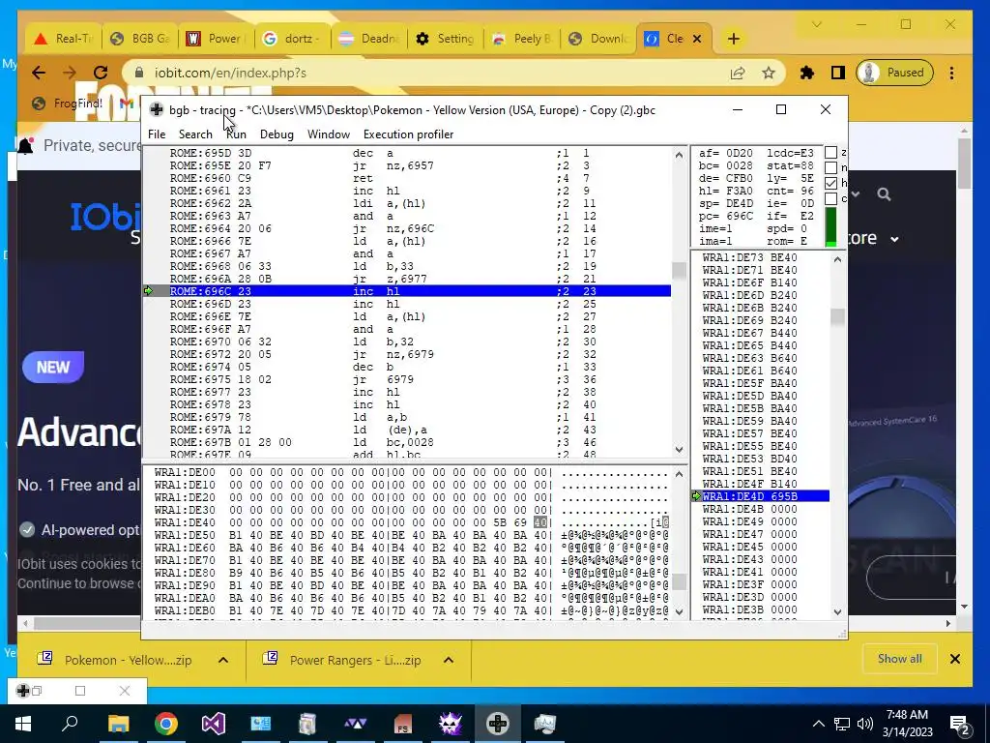Open Windows taskbar search

coord(70,724)
